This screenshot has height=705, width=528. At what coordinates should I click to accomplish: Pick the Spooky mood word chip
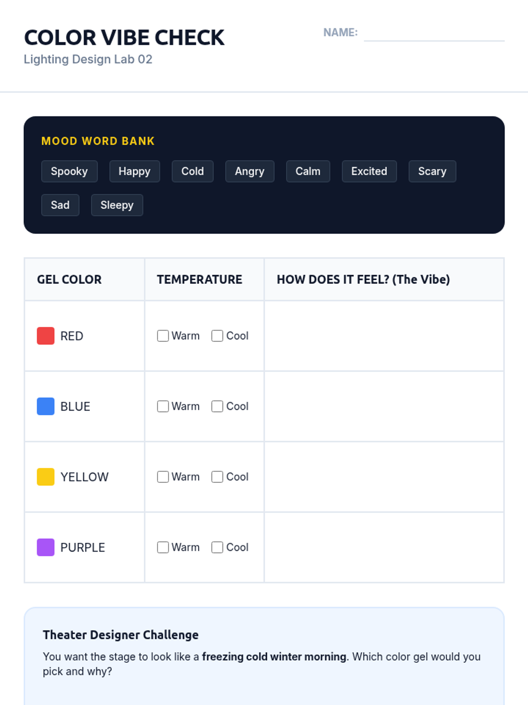coord(69,171)
